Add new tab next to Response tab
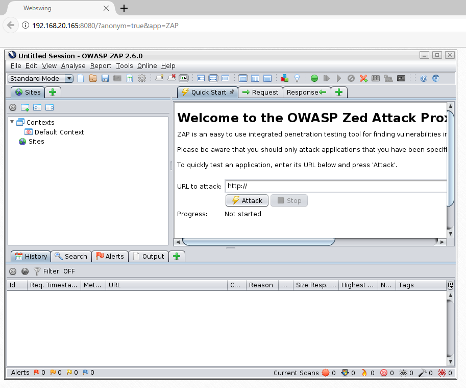Image resolution: width=466 pixels, height=388 pixels. (339, 92)
